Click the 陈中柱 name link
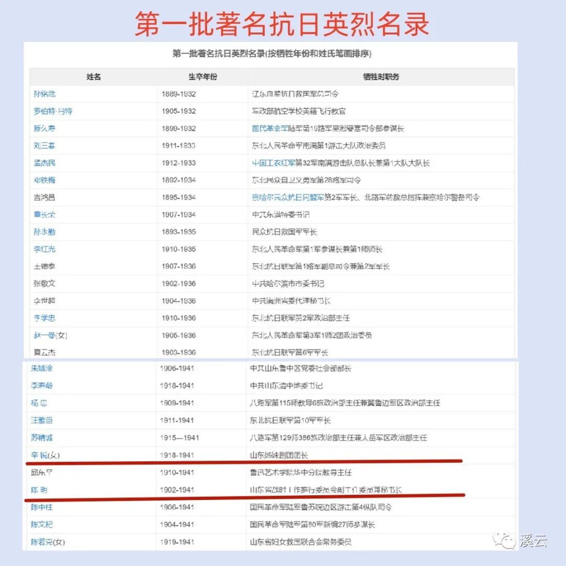 [42, 507]
